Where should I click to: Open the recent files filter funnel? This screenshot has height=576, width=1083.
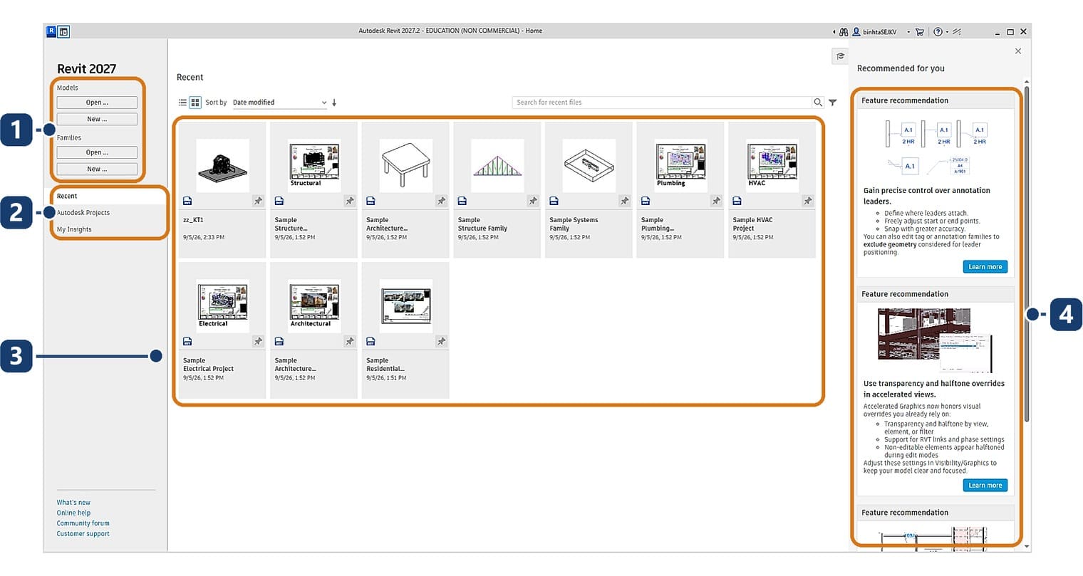832,103
